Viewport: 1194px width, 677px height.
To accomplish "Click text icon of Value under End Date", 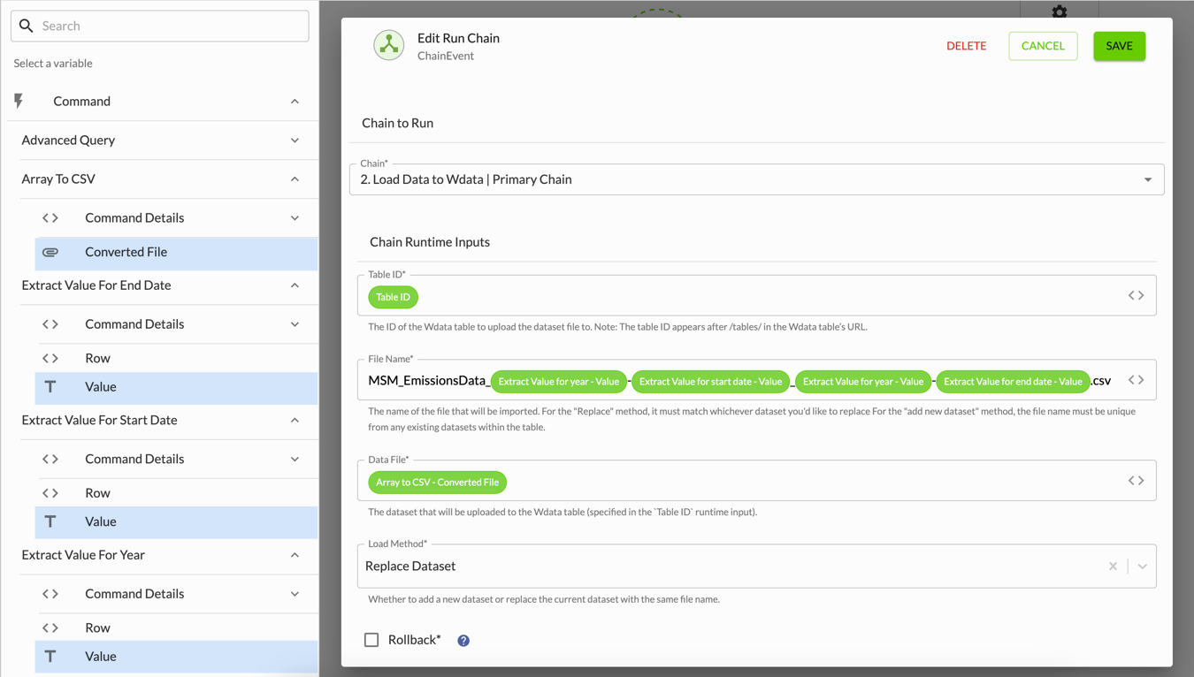I will [50, 387].
